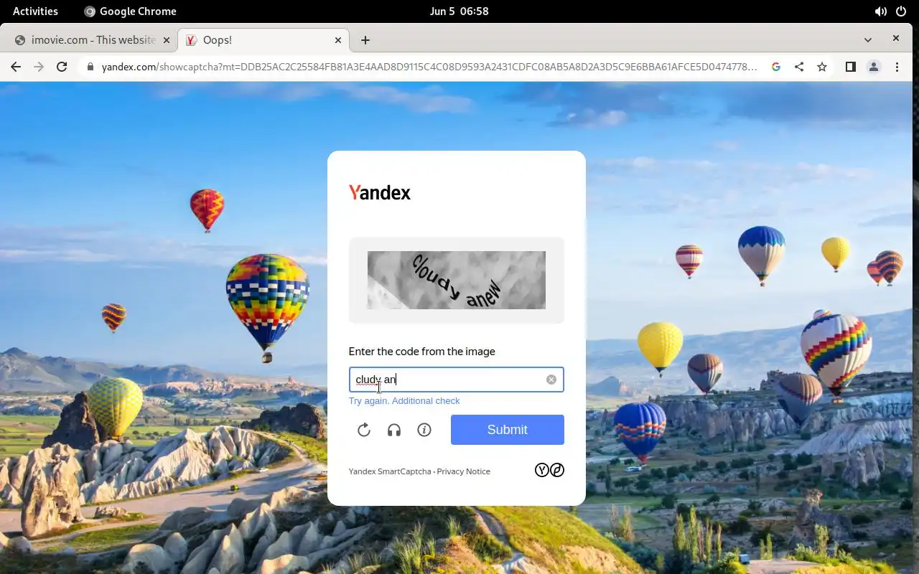This screenshot has width=919, height=574.
Task: Click the Yandex accessibility badge icon
Action: pos(549,470)
